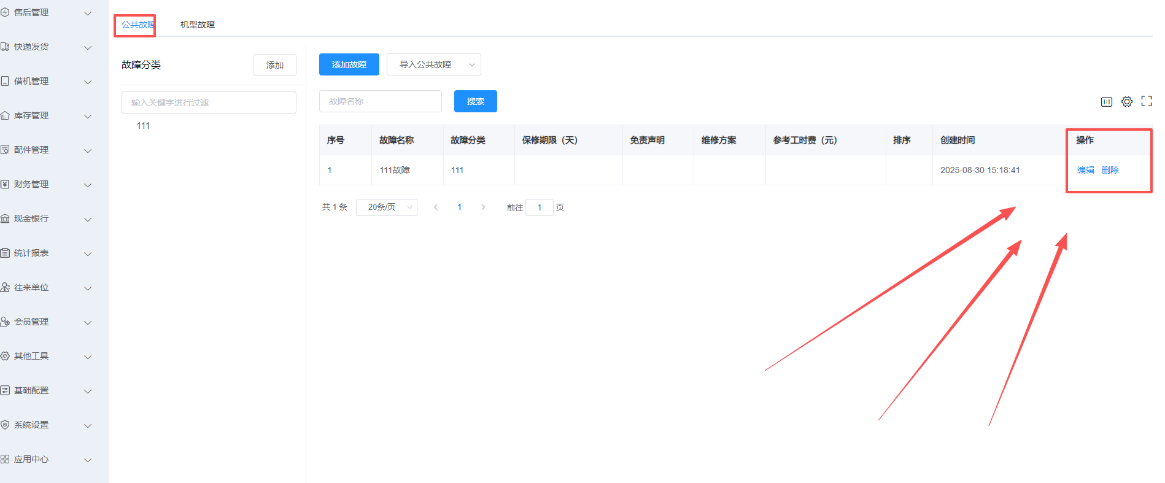Open the 导入公共故障 dropdown
1165x483 pixels.
(x=433, y=64)
